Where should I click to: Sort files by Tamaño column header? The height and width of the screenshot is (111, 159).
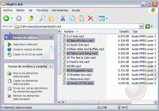[123, 32]
